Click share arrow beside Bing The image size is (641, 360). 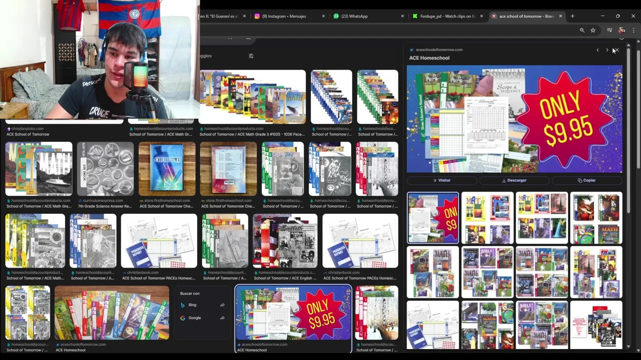[x=222, y=305]
